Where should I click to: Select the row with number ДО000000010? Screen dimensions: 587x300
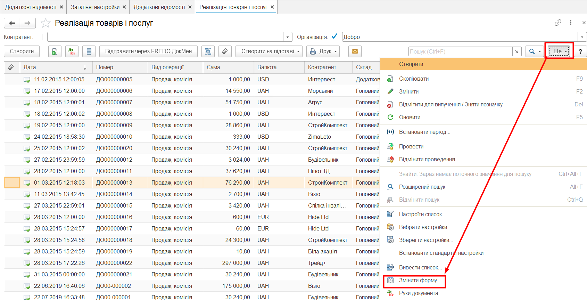coord(192,137)
